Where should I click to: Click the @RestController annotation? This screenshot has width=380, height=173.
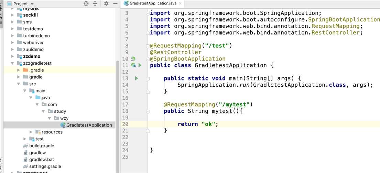[x=176, y=52]
